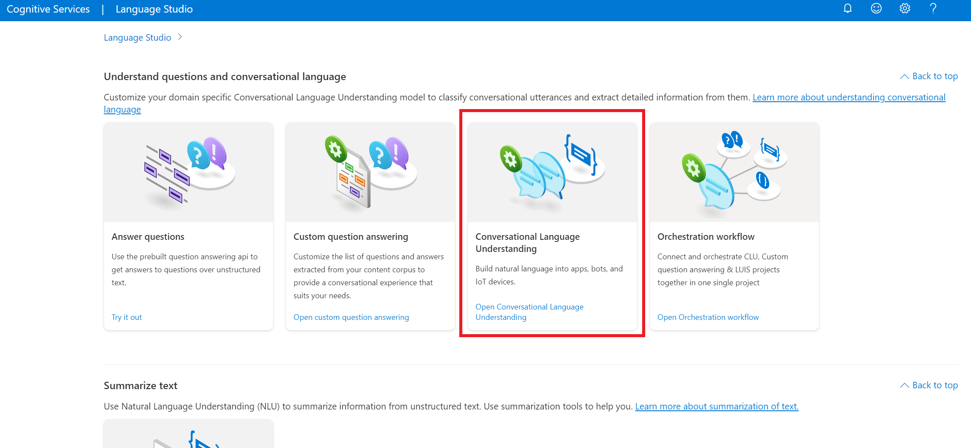
Task: Click the partially visible card under Summarize text
Action: coord(188,437)
